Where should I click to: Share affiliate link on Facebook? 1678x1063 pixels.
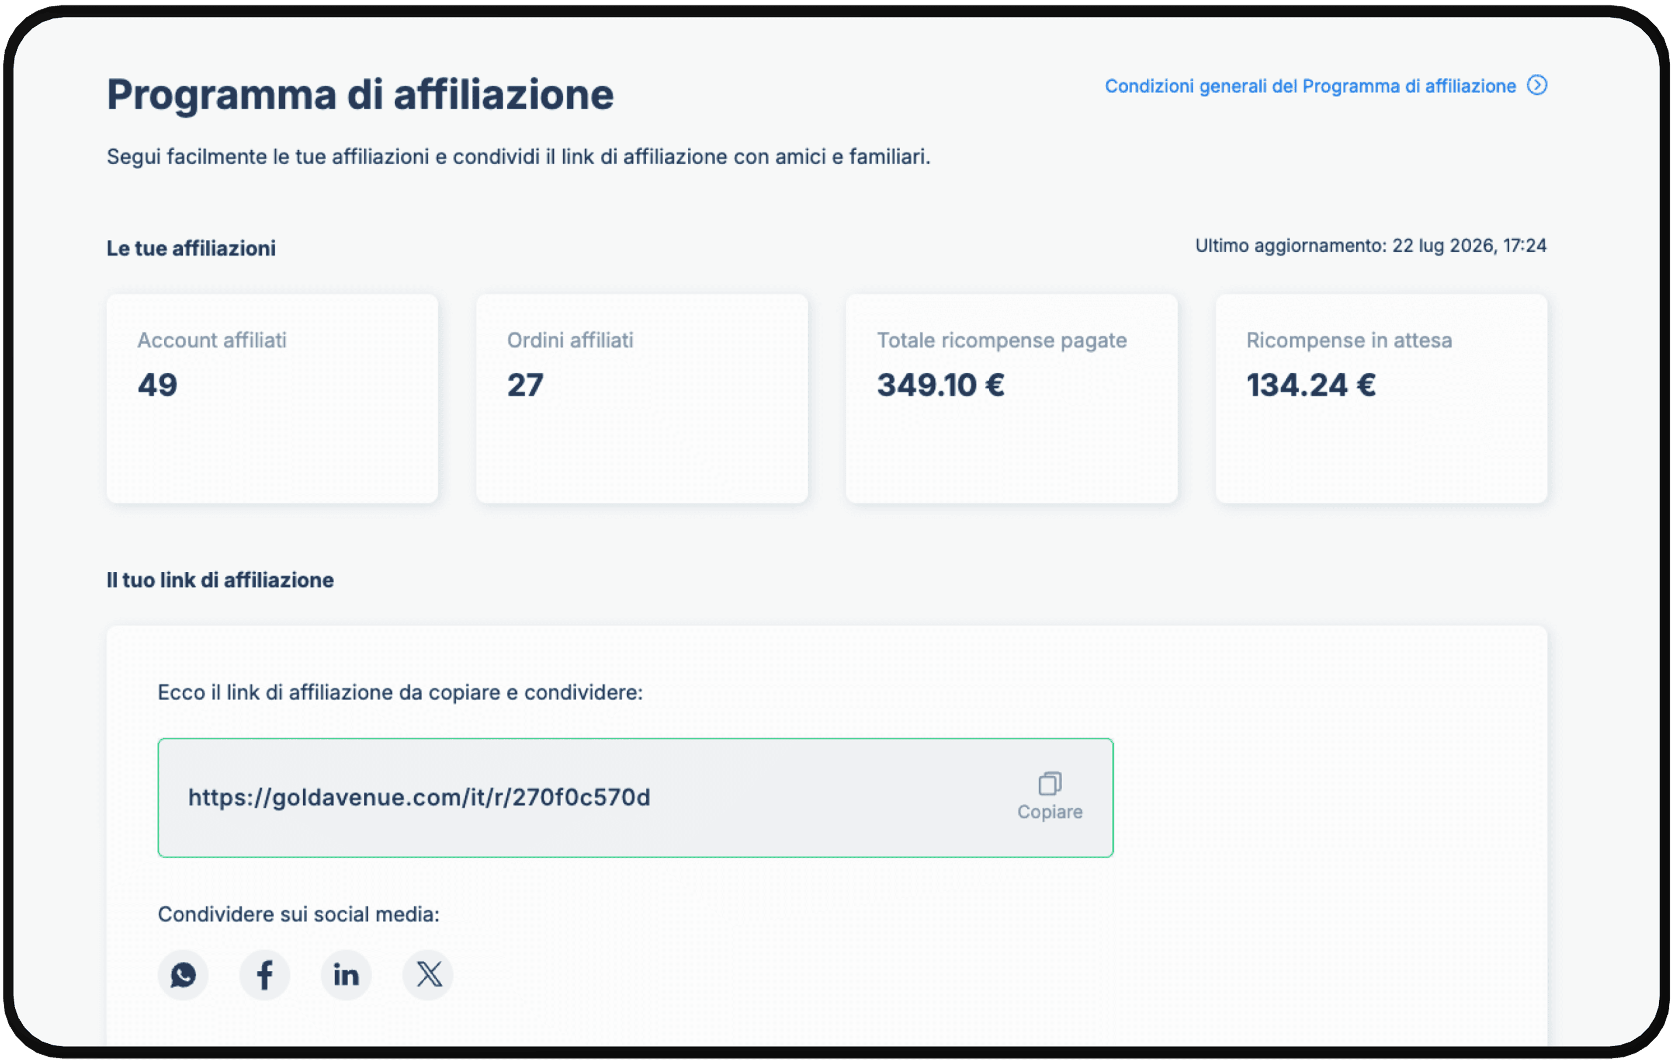pyautogui.click(x=265, y=975)
